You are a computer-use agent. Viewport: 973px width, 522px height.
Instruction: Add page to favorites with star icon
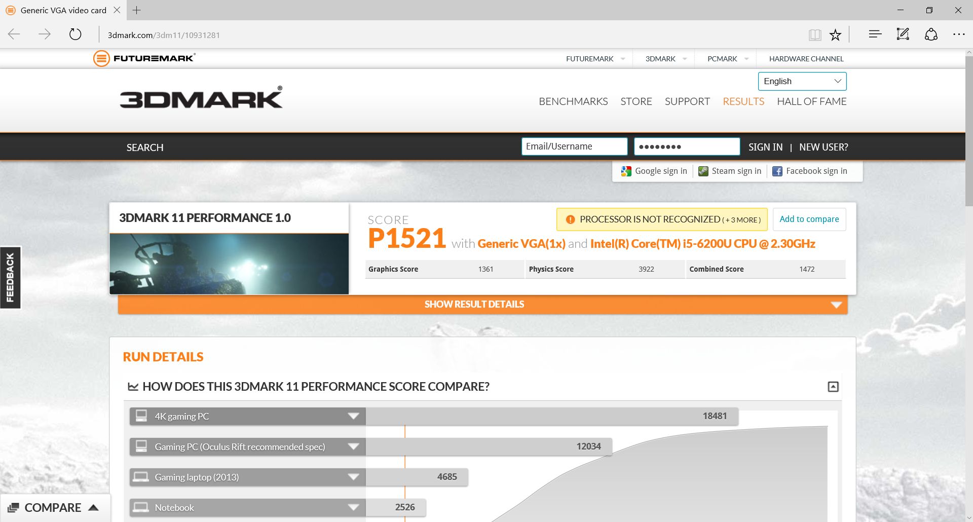pos(835,34)
